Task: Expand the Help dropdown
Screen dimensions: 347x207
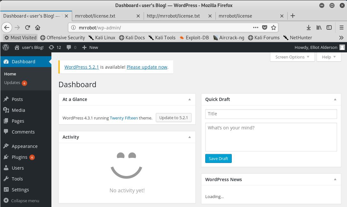Action: click(x=329, y=57)
